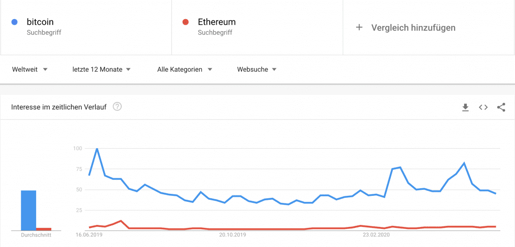Click the plus icon to add comparison
Screen dimensions: 515x247
(x=359, y=28)
